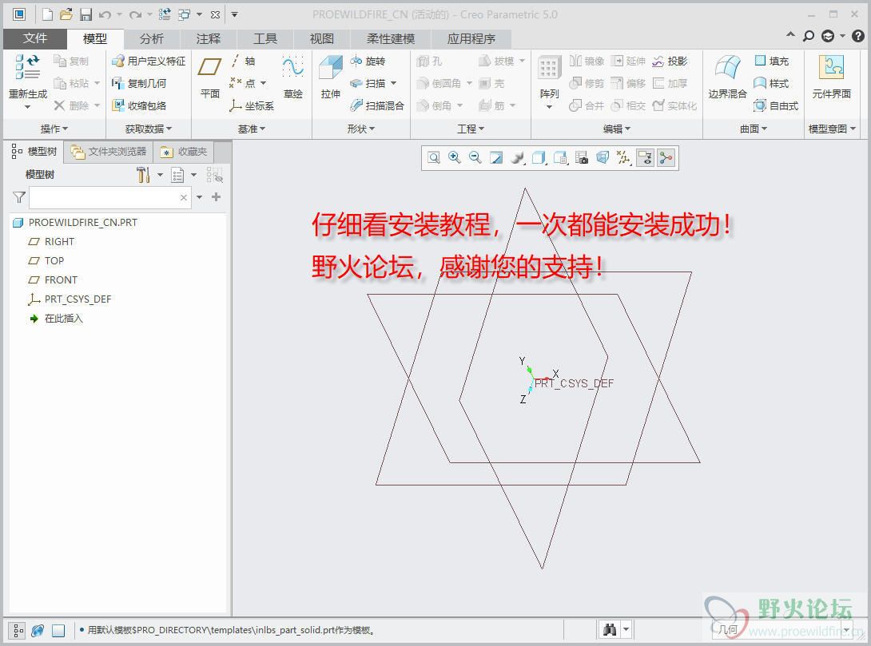Click the New file icon
This screenshot has height=646, width=871.
click(x=48, y=14)
